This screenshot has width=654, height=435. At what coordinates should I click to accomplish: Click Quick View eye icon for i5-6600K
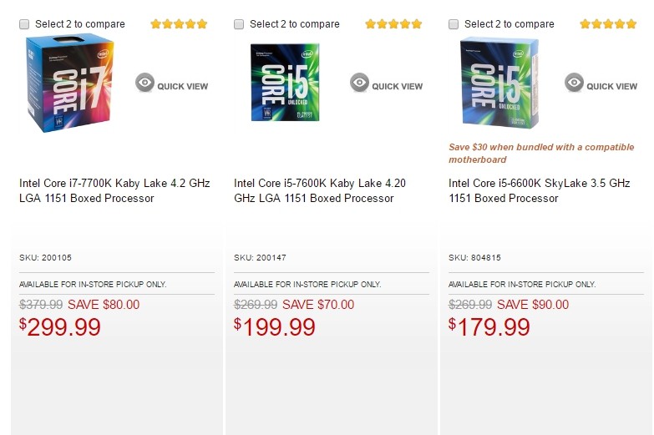click(x=575, y=83)
